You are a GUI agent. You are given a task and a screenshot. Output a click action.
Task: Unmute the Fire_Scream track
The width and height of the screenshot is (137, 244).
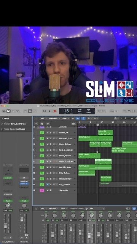click(x=47, y=185)
